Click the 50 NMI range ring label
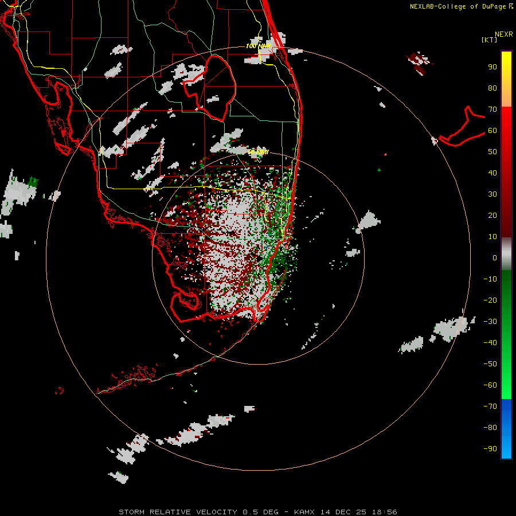This screenshot has width=516, height=516. pyautogui.click(x=258, y=152)
